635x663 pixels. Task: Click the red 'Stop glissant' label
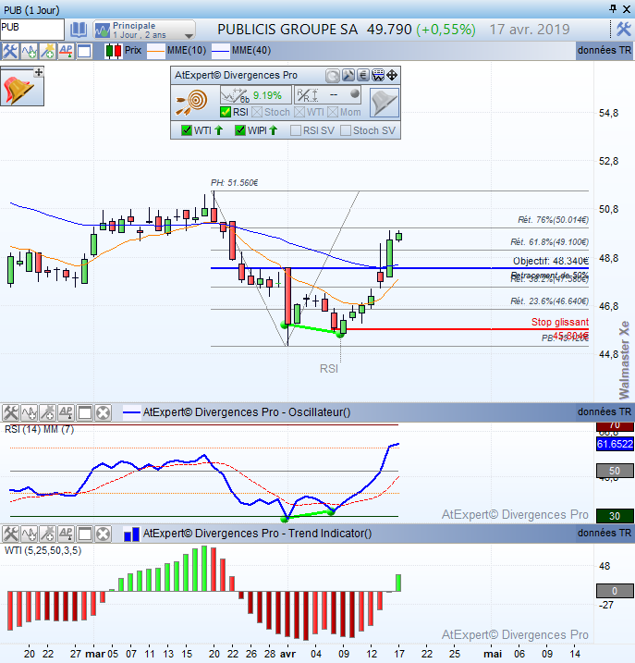tap(560, 322)
